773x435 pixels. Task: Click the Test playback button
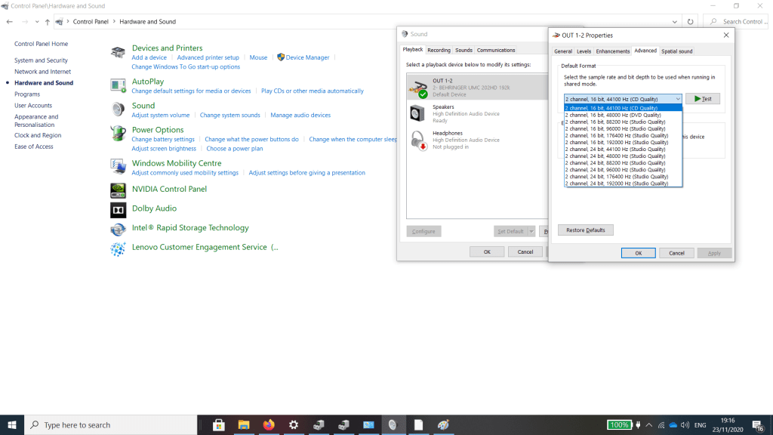[702, 99]
